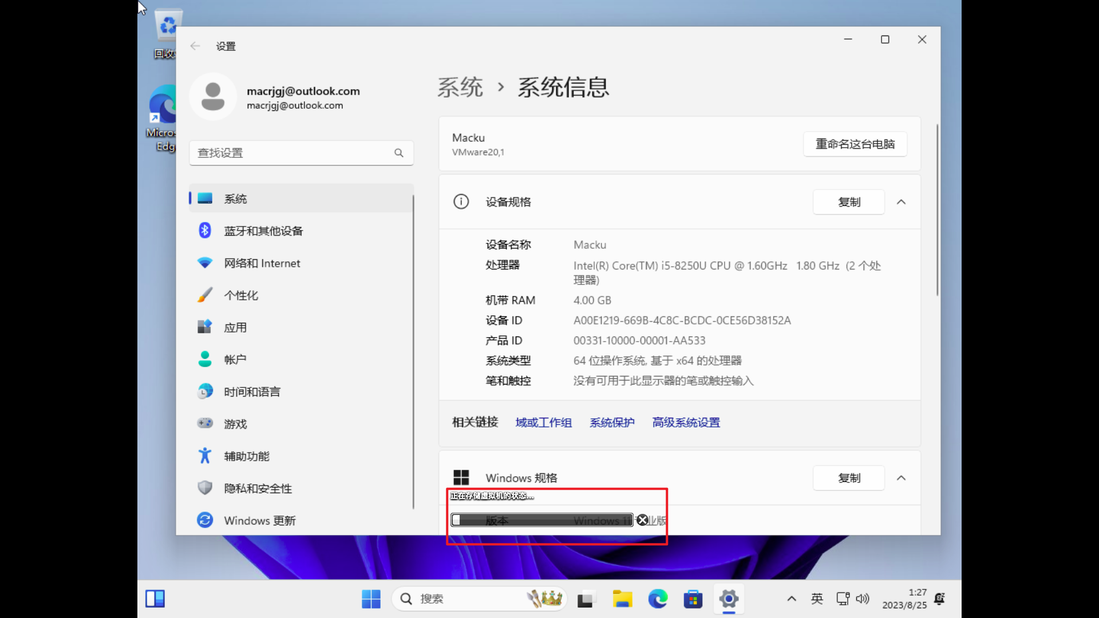The image size is (1099, 618).
Task: Click the macrjgj@outlook.com account name
Action: (303, 91)
